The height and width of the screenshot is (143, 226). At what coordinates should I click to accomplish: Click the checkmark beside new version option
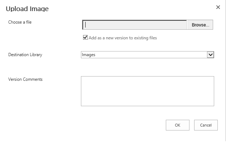85,38
